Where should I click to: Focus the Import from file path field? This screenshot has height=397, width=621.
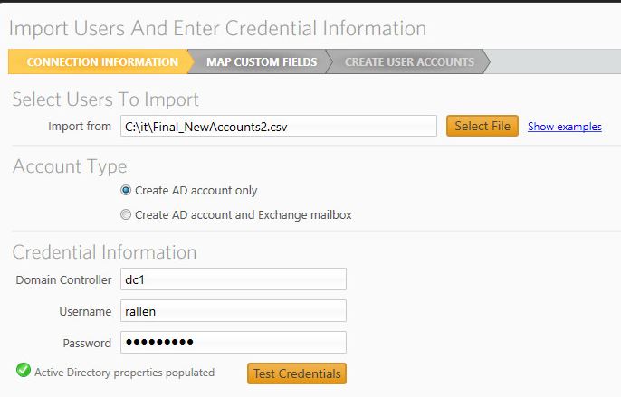(279, 126)
